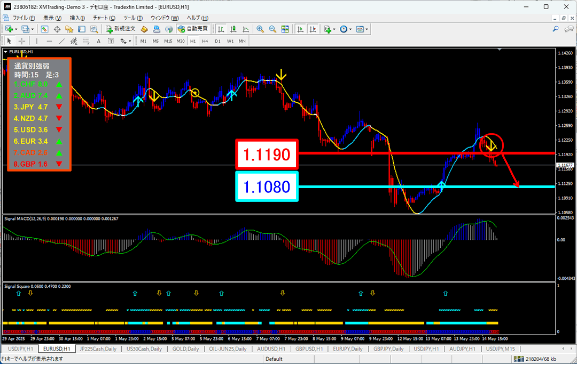
Task: Click the search magnifier at top right
Action: coord(556,29)
